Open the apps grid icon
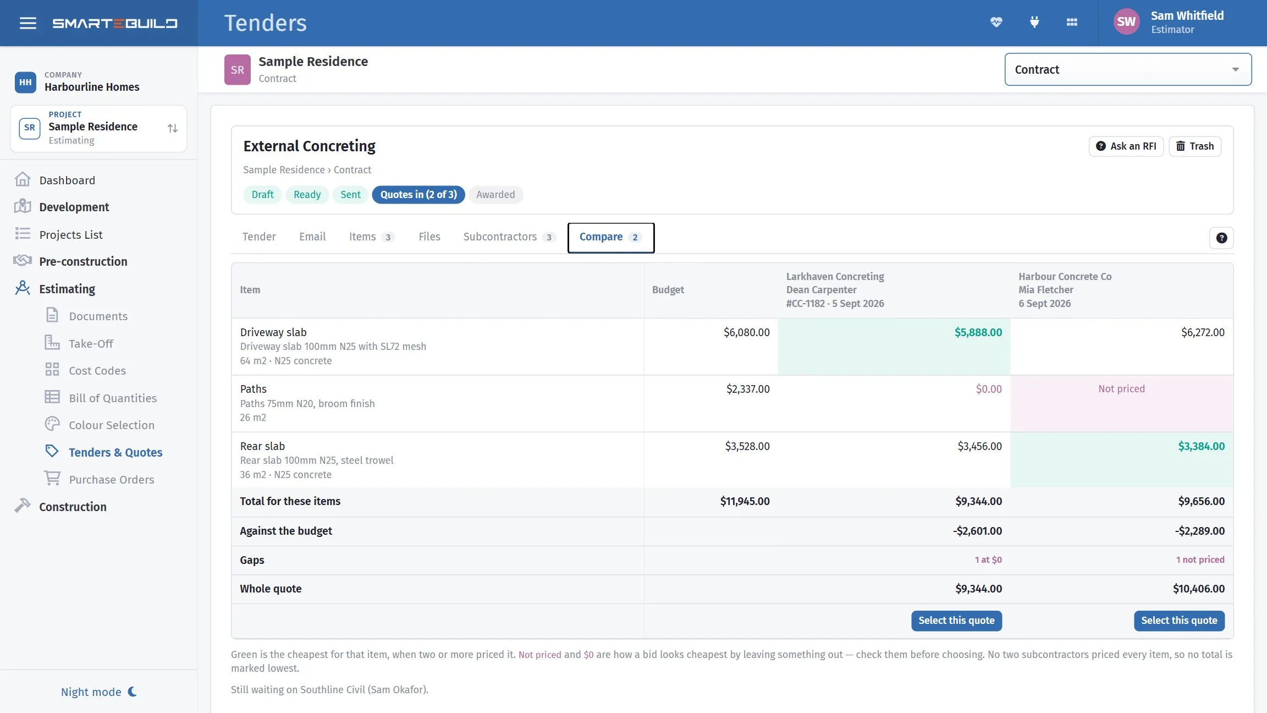The height and width of the screenshot is (713, 1267). (1072, 23)
